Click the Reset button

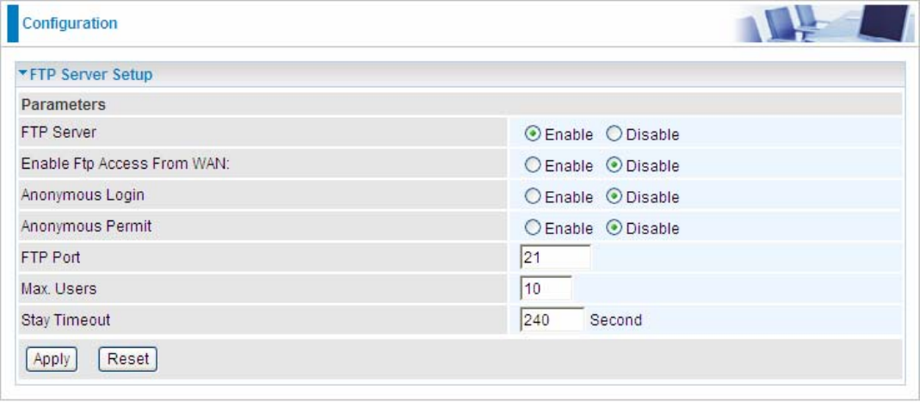[128, 359]
